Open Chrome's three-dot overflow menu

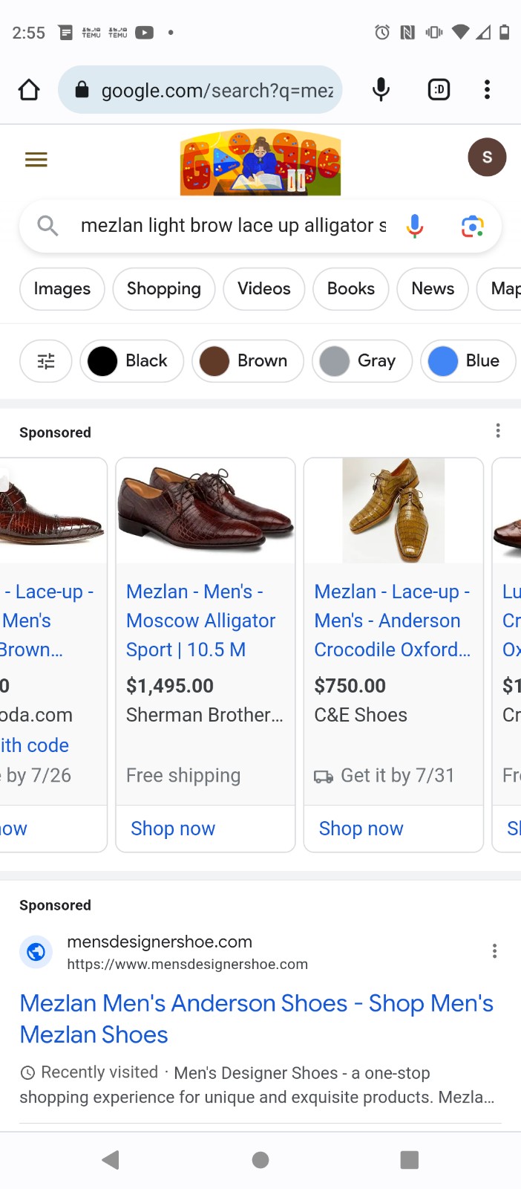[487, 90]
